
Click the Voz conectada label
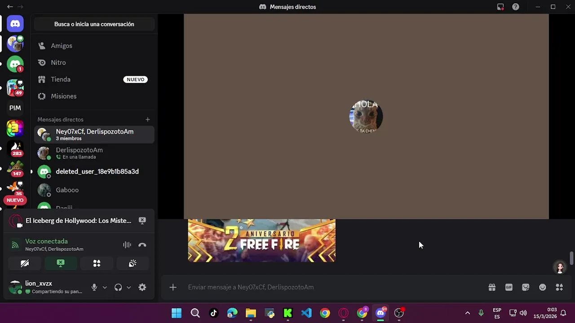pos(46,241)
